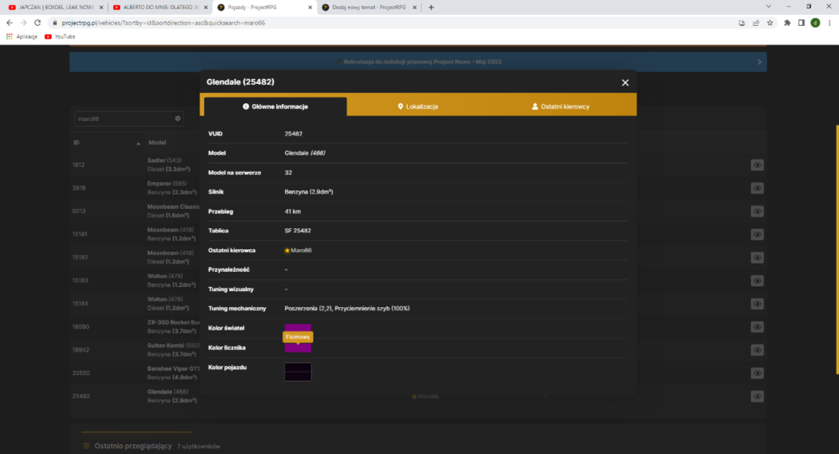The width and height of the screenshot is (839, 454).
Task: Sort the list by the ID column arrow
Action: click(x=138, y=143)
